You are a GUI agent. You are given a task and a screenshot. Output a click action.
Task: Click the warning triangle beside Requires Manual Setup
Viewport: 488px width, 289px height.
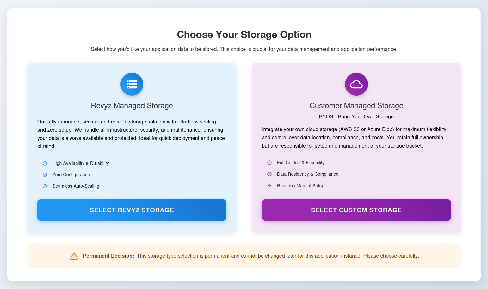(269, 186)
